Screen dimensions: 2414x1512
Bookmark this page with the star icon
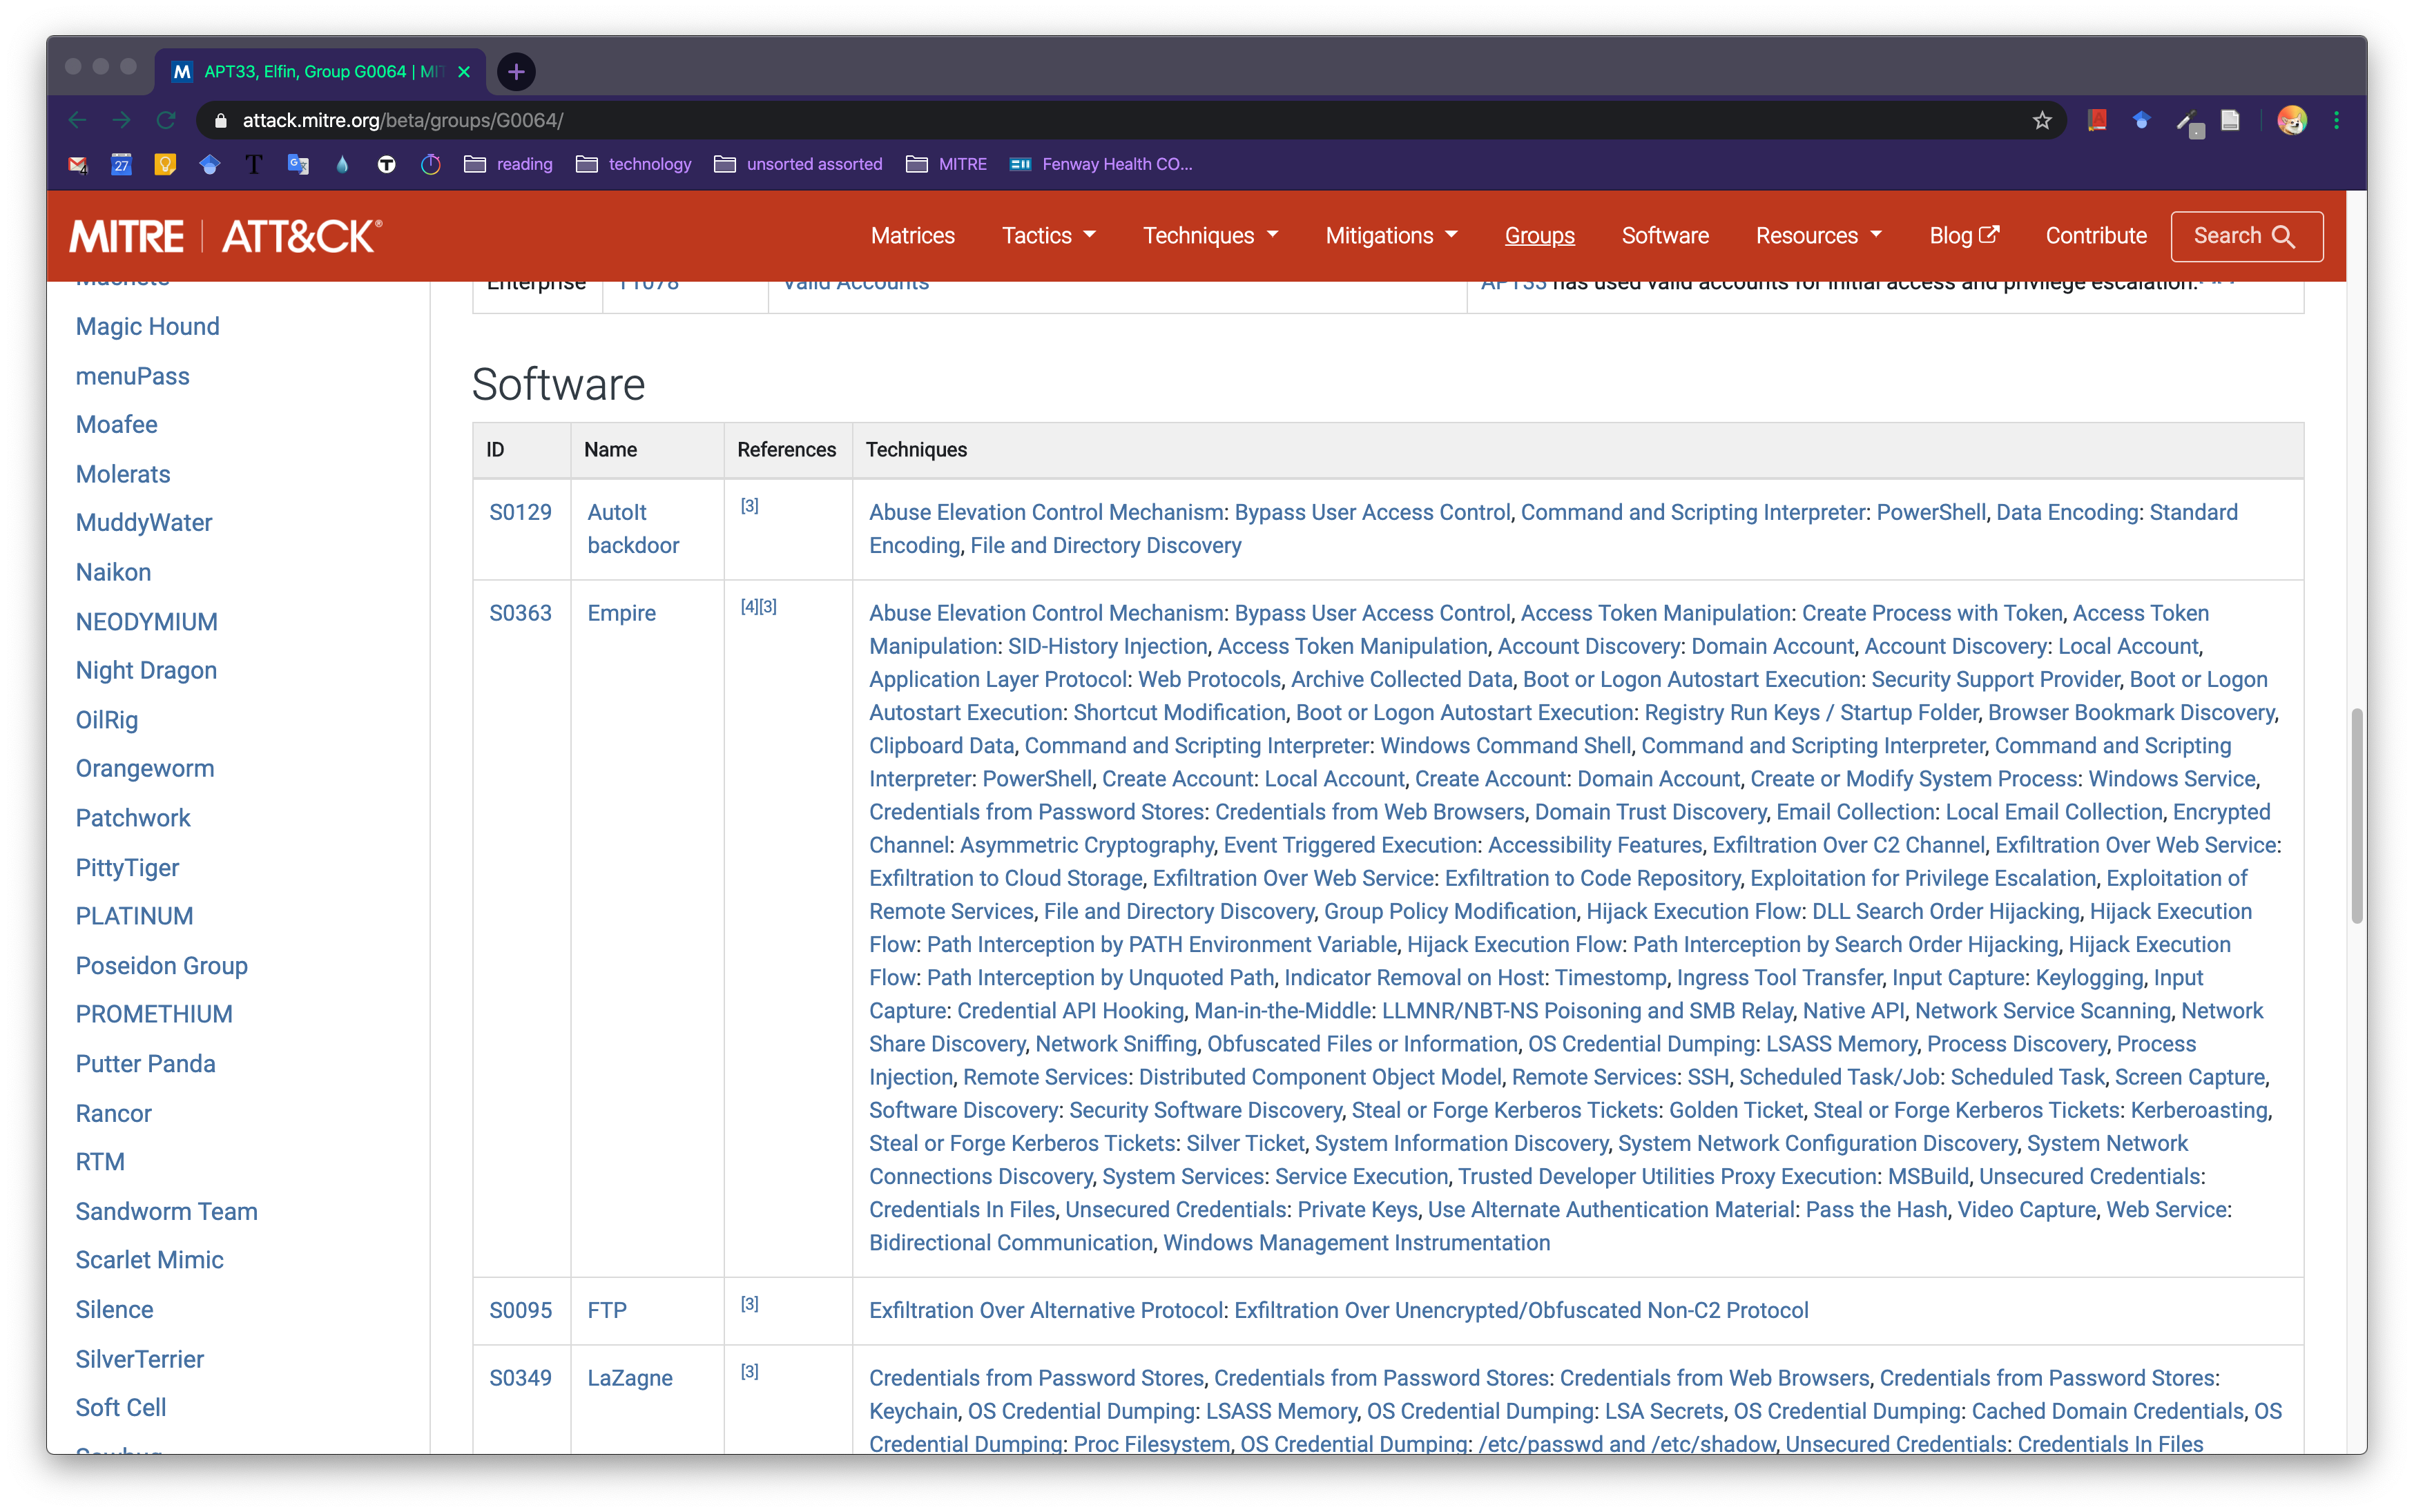(2042, 120)
